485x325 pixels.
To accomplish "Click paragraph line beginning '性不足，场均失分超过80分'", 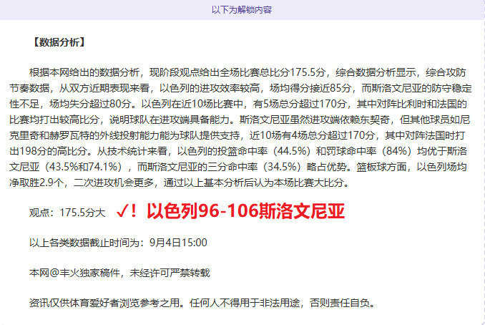I will click(x=238, y=104).
